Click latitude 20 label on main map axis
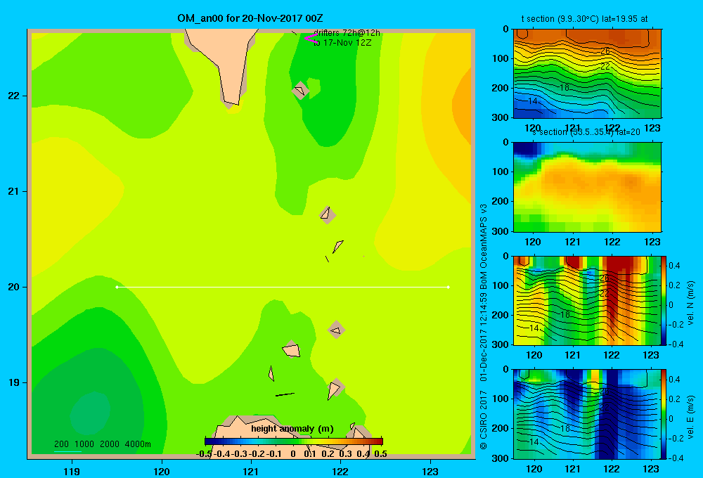The height and width of the screenshot is (478, 703). point(14,287)
